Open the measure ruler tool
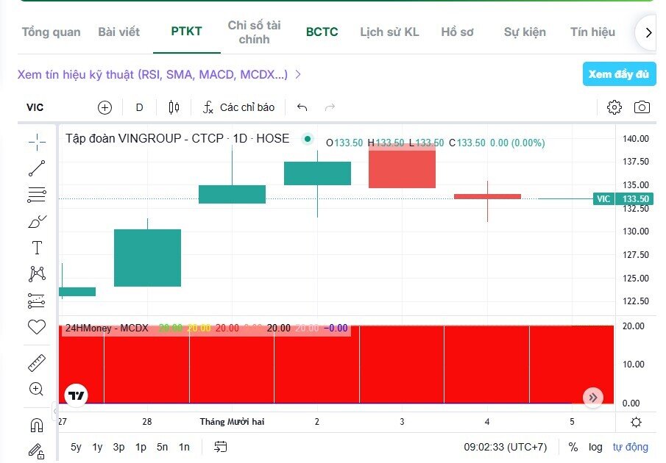The width and height of the screenshot is (666, 463). [36, 363]
